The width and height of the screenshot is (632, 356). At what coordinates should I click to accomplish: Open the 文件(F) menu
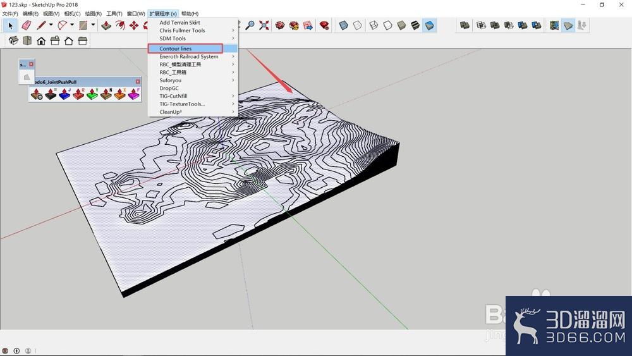tap(10, 14)
